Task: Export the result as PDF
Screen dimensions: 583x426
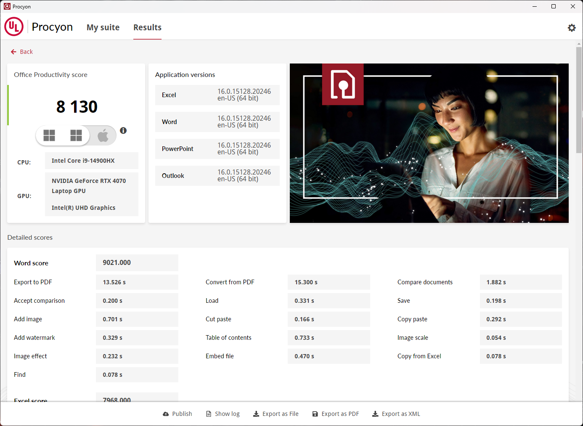Action: 336,414
